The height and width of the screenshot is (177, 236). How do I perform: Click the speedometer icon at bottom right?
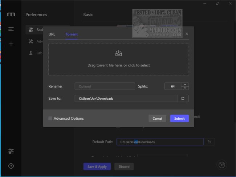(x=221, y=165)
